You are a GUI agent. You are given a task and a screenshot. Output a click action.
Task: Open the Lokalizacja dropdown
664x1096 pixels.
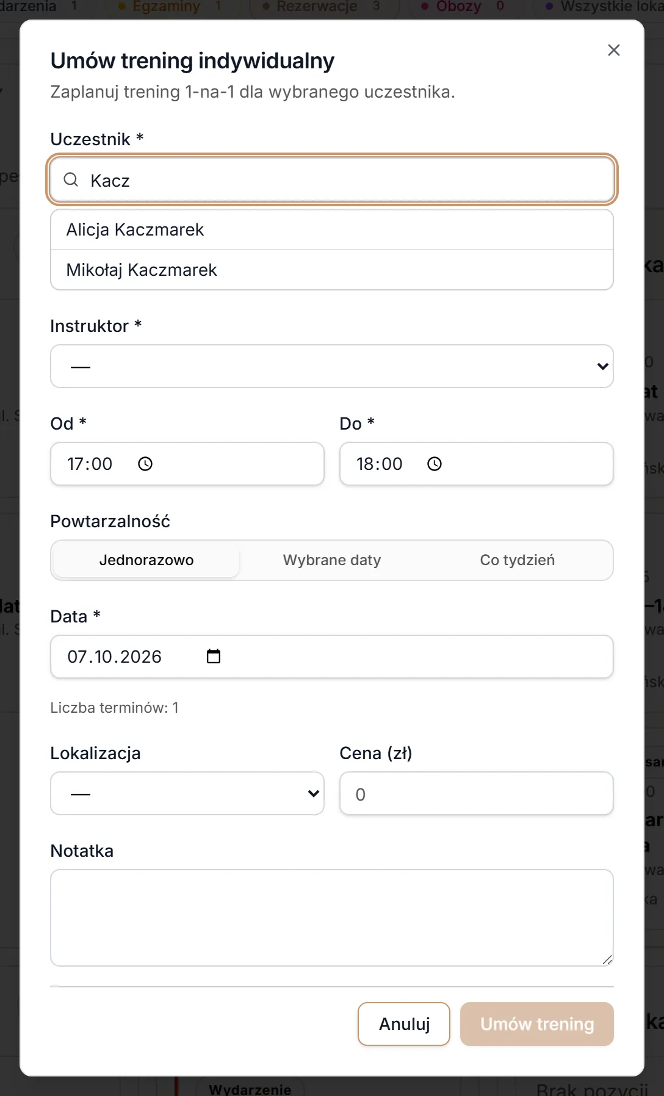click(x=187, y=793)
